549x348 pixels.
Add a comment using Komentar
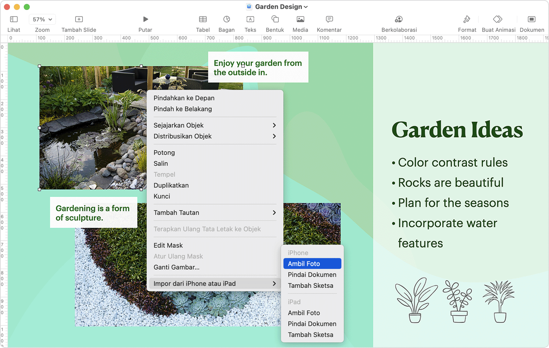pos(329,19)
